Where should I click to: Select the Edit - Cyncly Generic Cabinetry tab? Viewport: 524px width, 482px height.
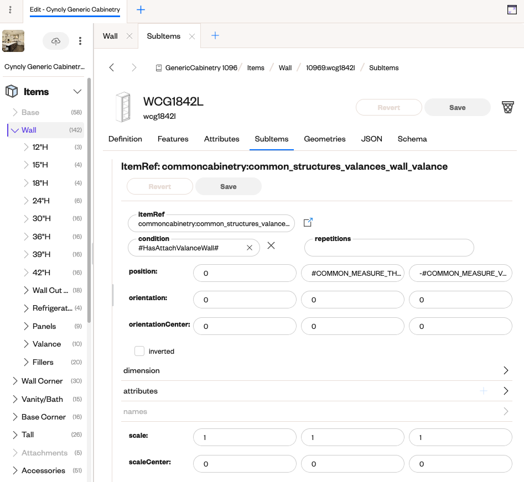click(x=75, y=10)
